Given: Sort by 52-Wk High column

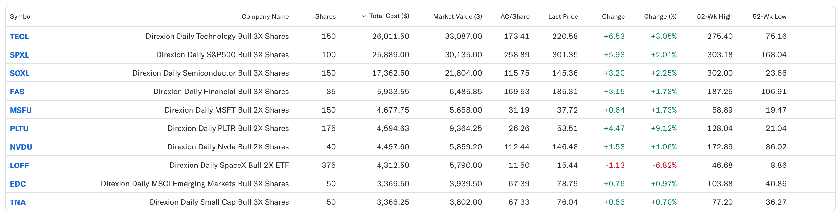Looking at the screenshot, I should click(715, 16).
